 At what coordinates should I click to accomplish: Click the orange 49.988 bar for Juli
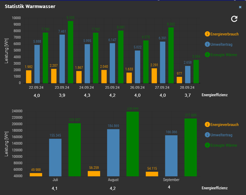point(36,175)
